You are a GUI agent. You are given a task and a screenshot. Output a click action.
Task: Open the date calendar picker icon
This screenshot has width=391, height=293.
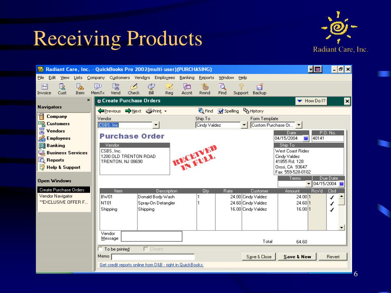tap(306, 138)
